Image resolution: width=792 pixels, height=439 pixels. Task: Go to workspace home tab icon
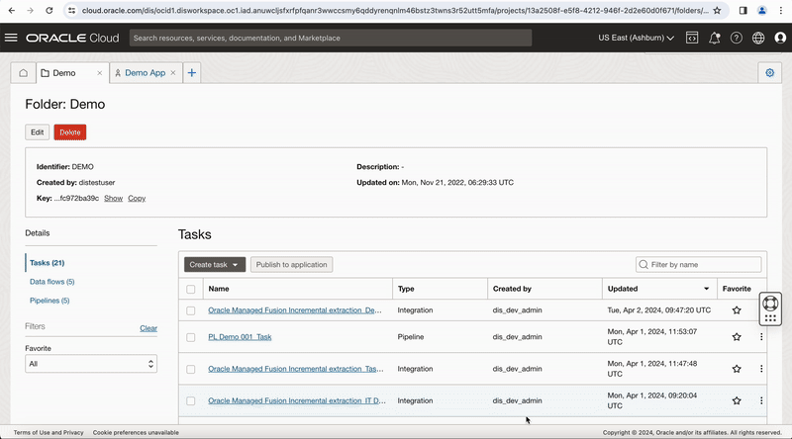point(23,73)
